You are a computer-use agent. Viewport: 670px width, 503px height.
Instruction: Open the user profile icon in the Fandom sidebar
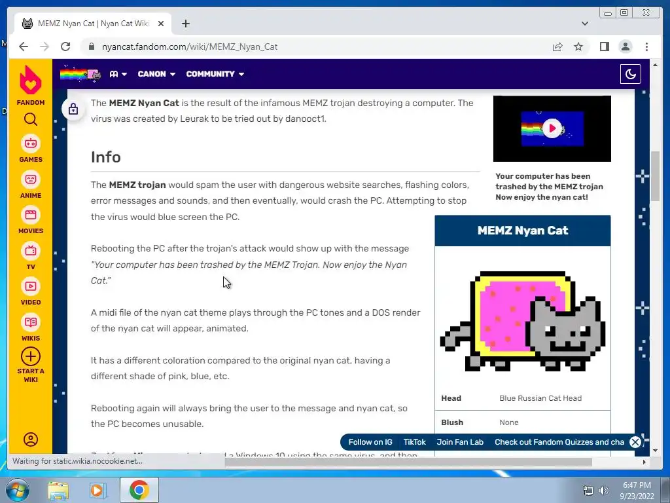tap(31, 439)
